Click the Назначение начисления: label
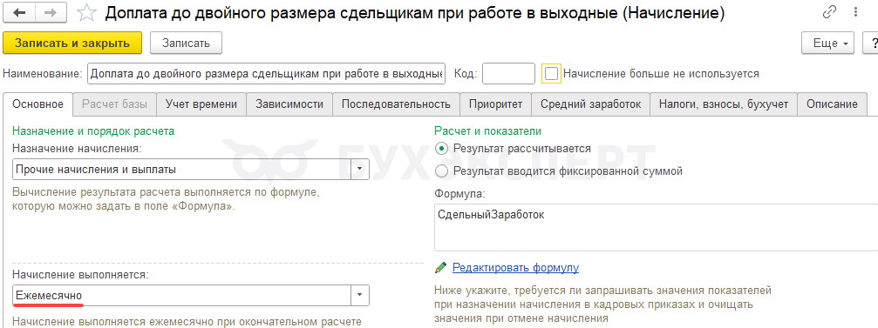This screenshot has width=878, height=328. [x=78, y=149]
